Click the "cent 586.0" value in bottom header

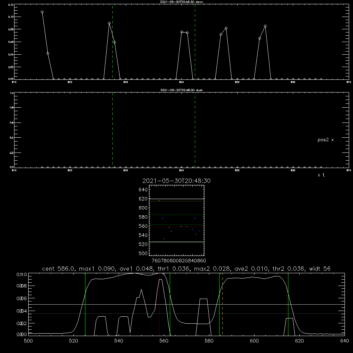pyautogui.click(x=58, y=269)
